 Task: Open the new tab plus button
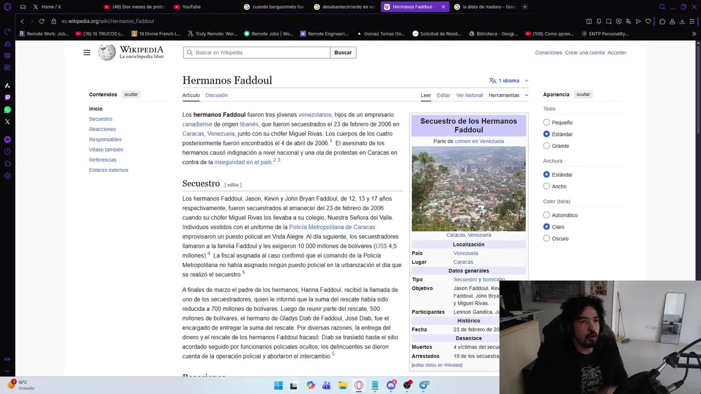coord(525,7)
